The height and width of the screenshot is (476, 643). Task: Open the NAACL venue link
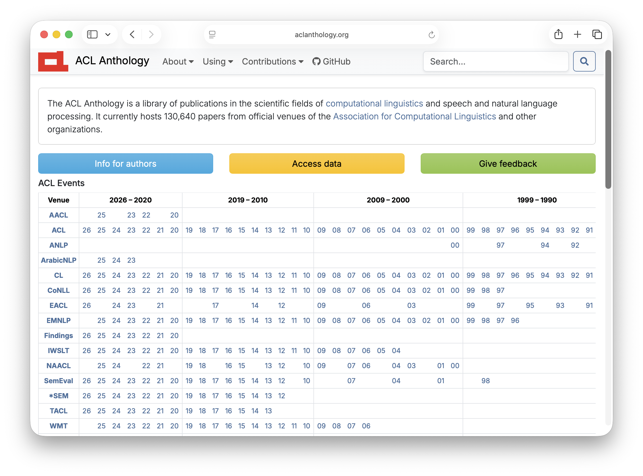click(58, 366)
